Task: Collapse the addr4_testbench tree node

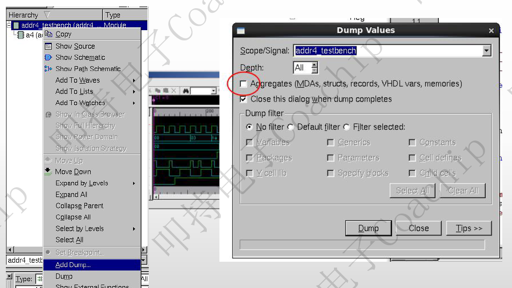Action: coord(9,24)
